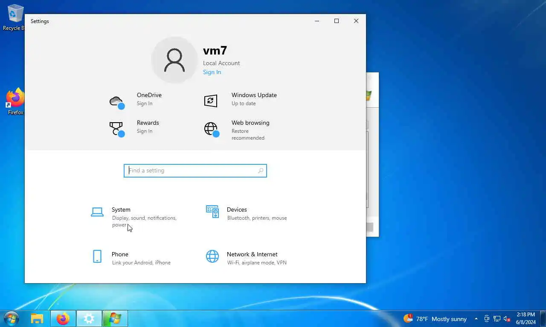This screenshot has height=327, width=546.
Task: Click the Sign In link under vm7
Action: pyautogui.click(x=212, y=72)
